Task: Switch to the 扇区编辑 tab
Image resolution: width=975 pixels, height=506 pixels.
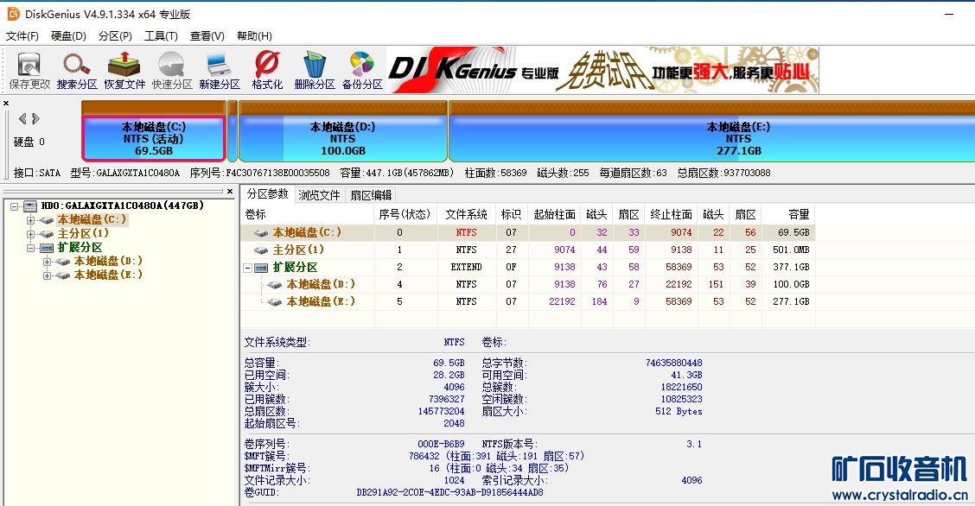Action: coord(371,195)
